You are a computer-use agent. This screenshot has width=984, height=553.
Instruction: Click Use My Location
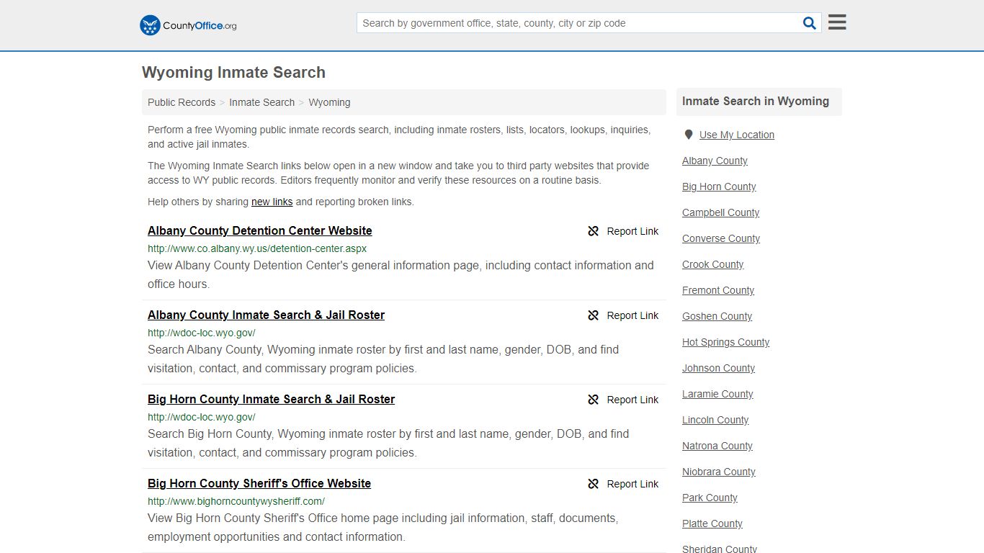pyautogui.click(x=736, y=135)
